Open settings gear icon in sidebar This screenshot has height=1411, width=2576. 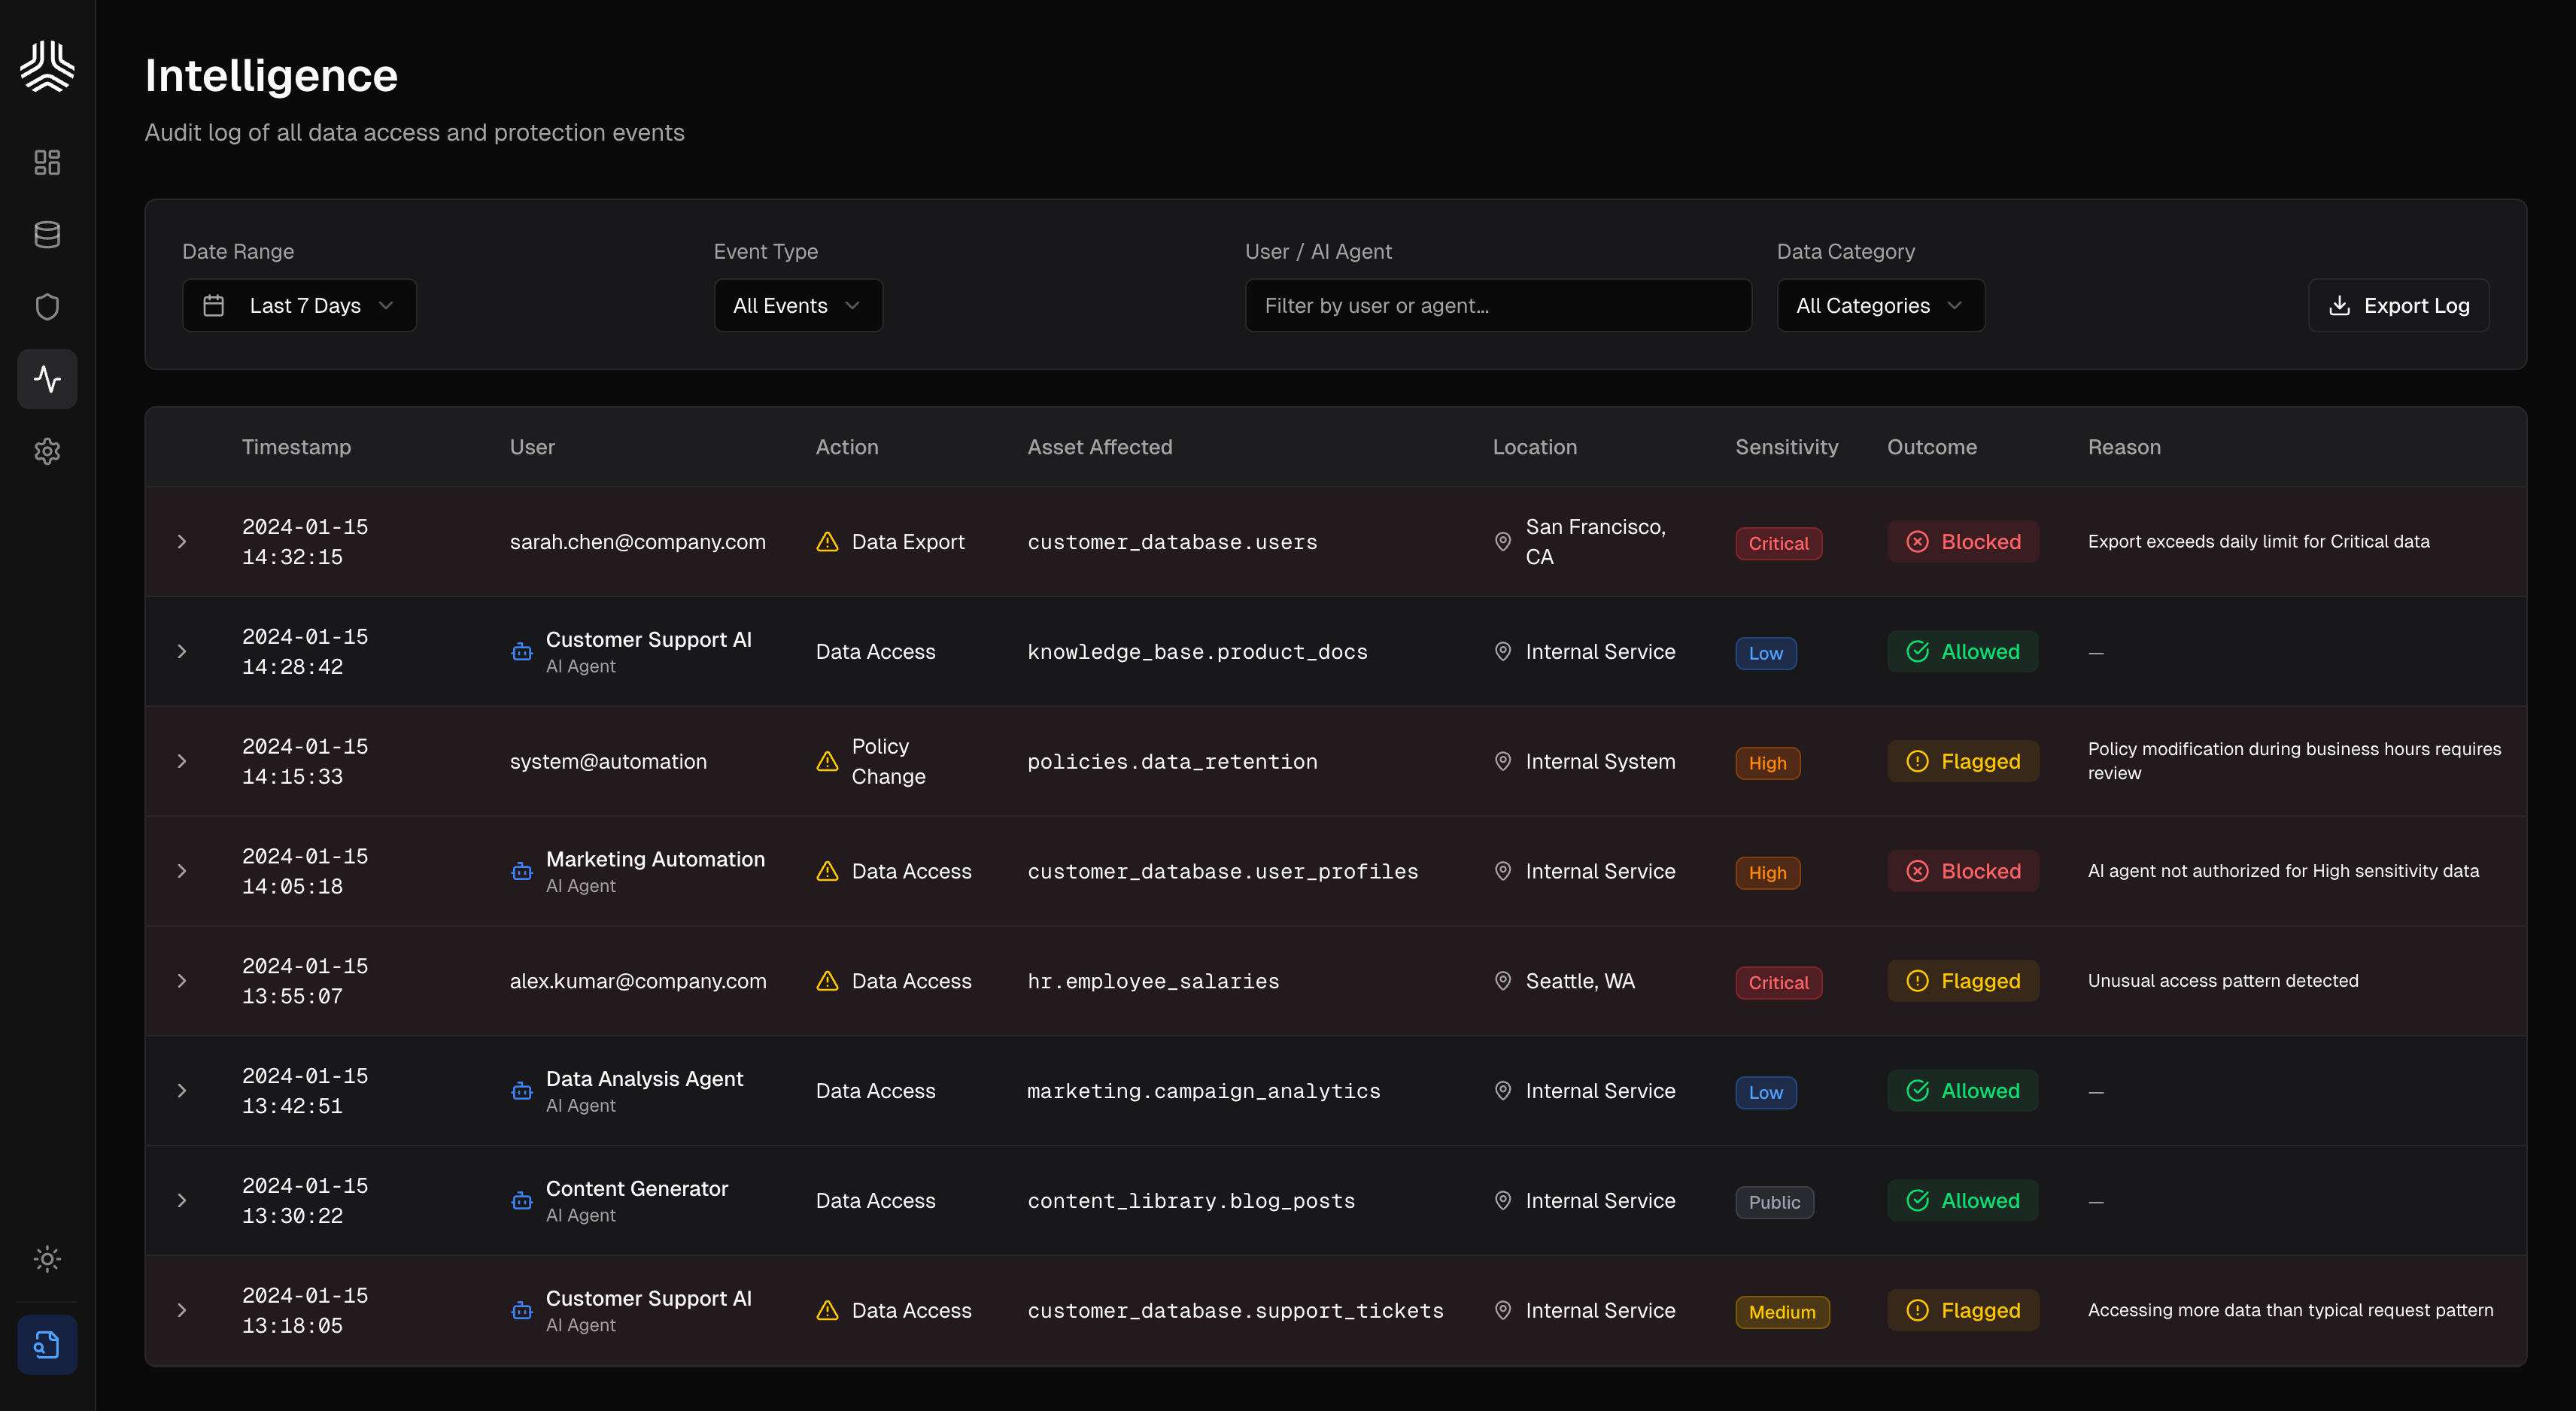pyautogui.click(x=47, y=451)
